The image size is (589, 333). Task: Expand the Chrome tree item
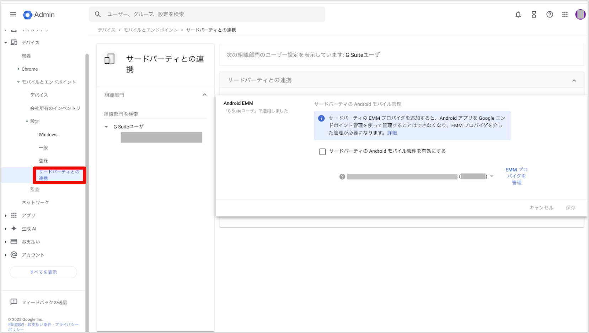18,69
